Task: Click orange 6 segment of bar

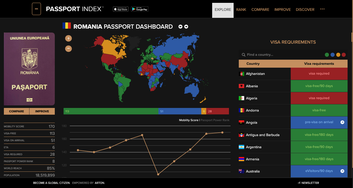Action: tap(204, 111)
